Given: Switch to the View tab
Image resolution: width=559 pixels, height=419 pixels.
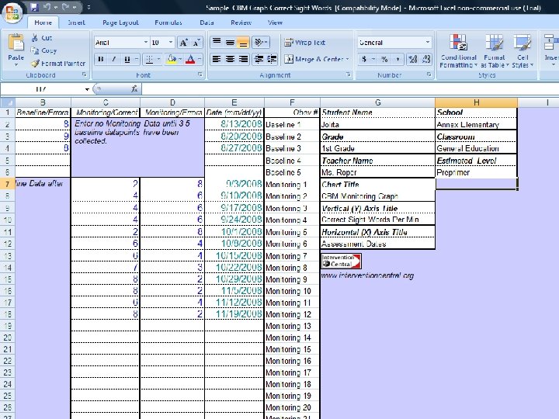Looking at the screenshot, I should pos(275,23).
